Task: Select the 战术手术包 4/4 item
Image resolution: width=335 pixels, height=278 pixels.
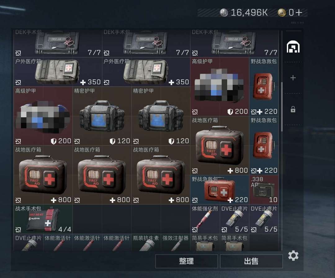Action: (x=43, y=219)
